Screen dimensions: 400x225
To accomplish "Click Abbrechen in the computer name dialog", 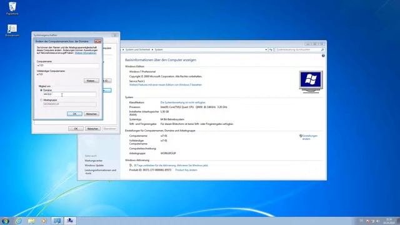I will [x=91, y=114].
